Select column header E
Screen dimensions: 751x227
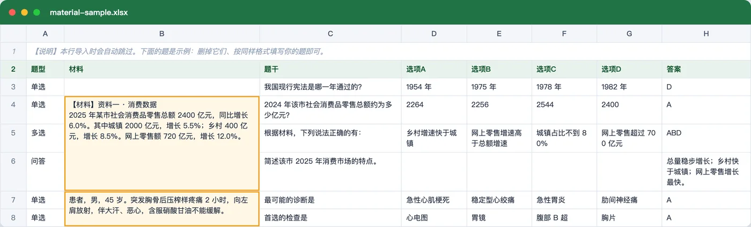coord(499,33)
